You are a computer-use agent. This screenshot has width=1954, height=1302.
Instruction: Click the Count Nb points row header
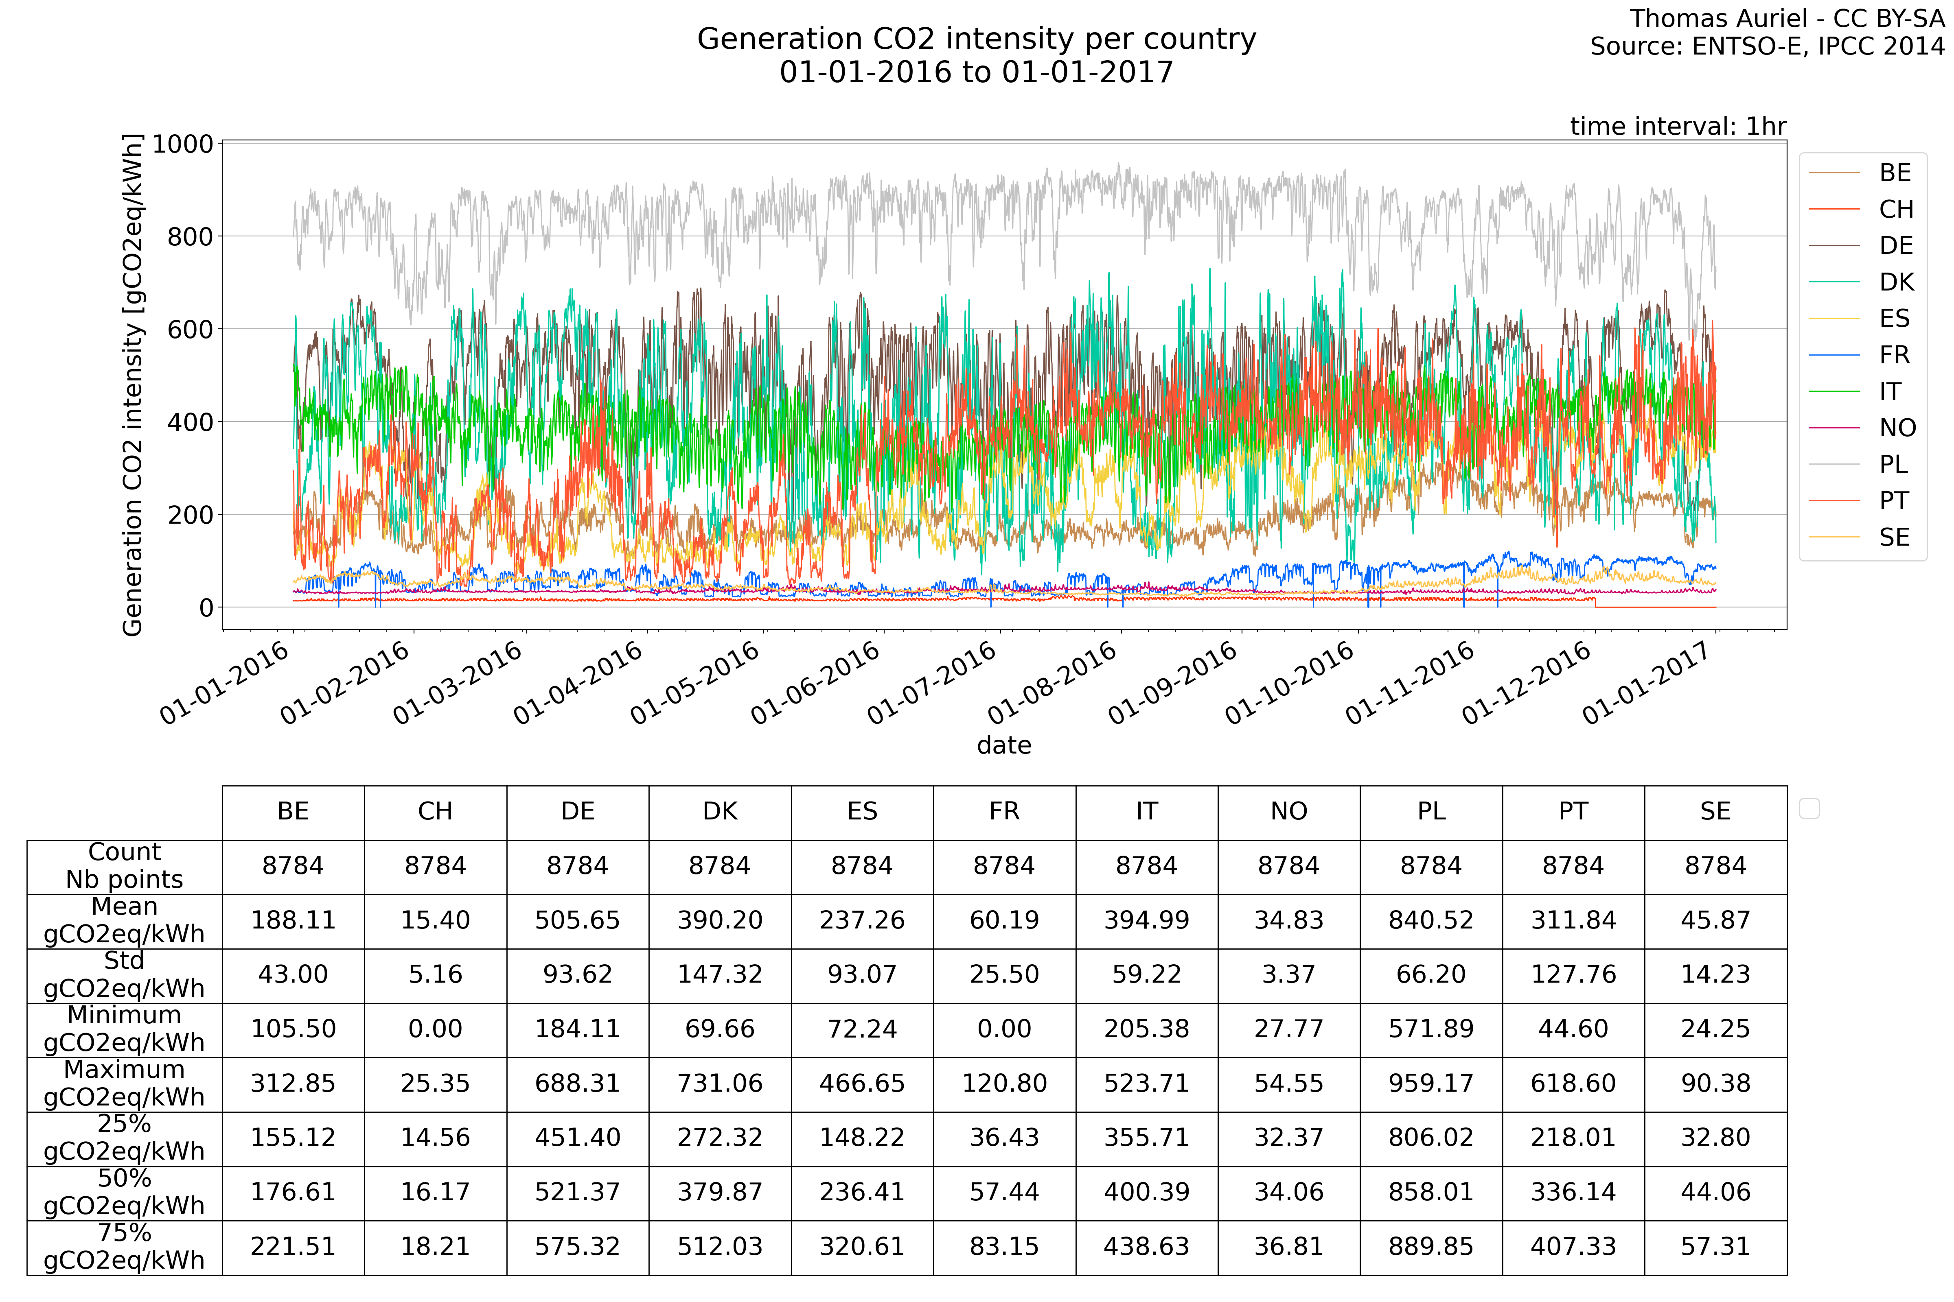point(124,865)
